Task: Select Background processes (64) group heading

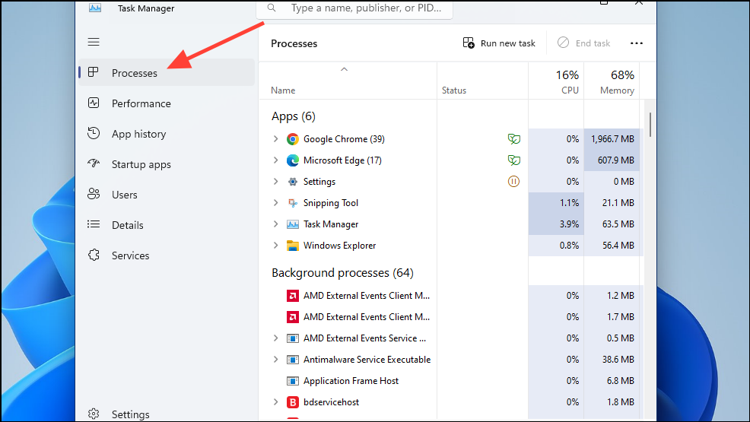Action: (x=342, y=273)
